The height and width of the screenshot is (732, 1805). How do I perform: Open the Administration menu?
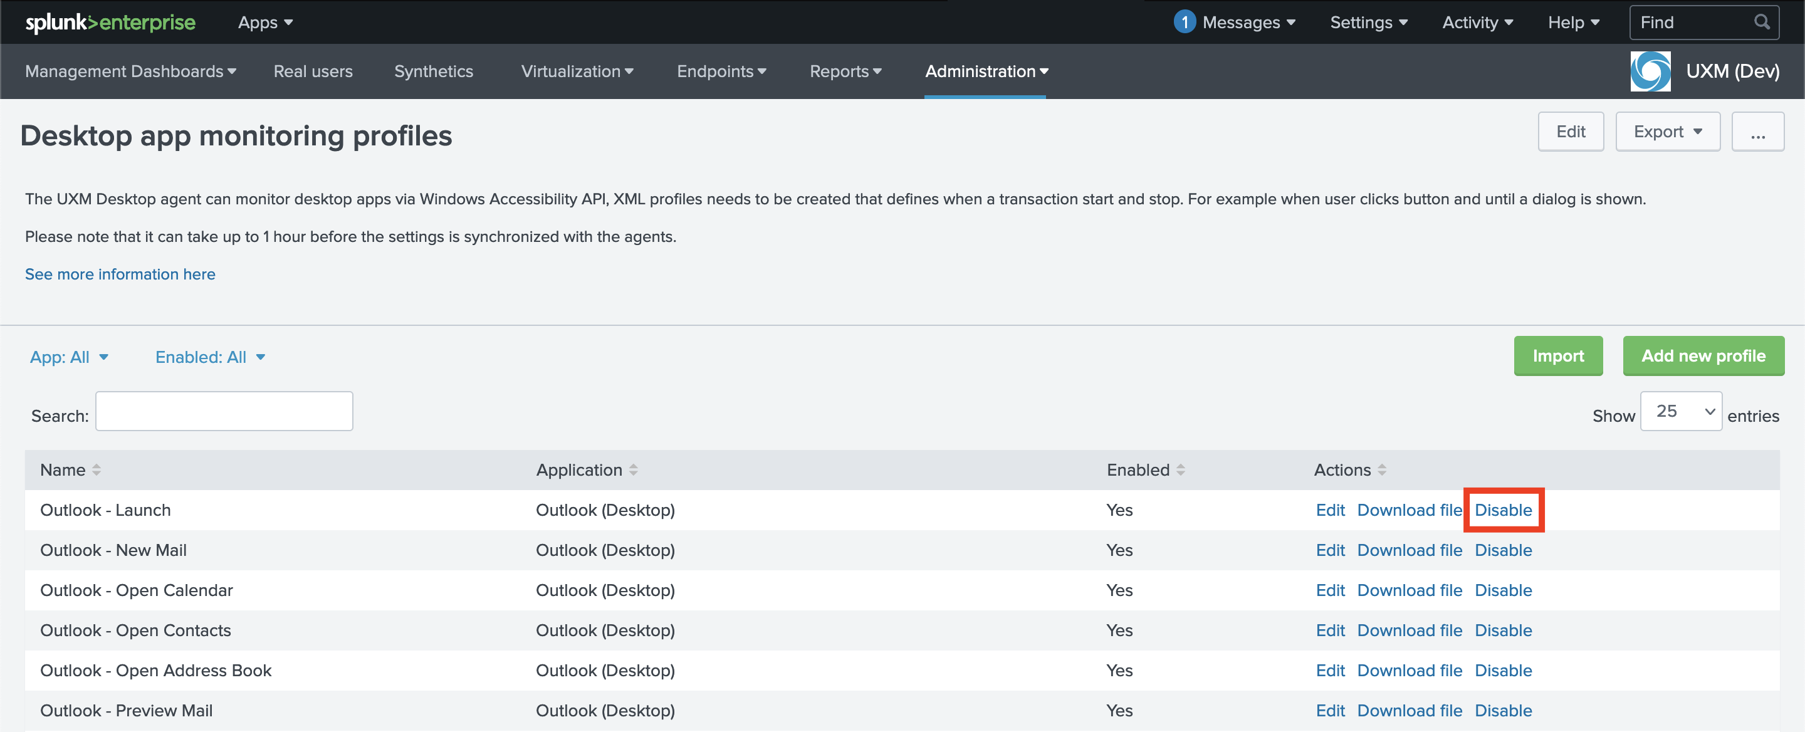point(986,71)
